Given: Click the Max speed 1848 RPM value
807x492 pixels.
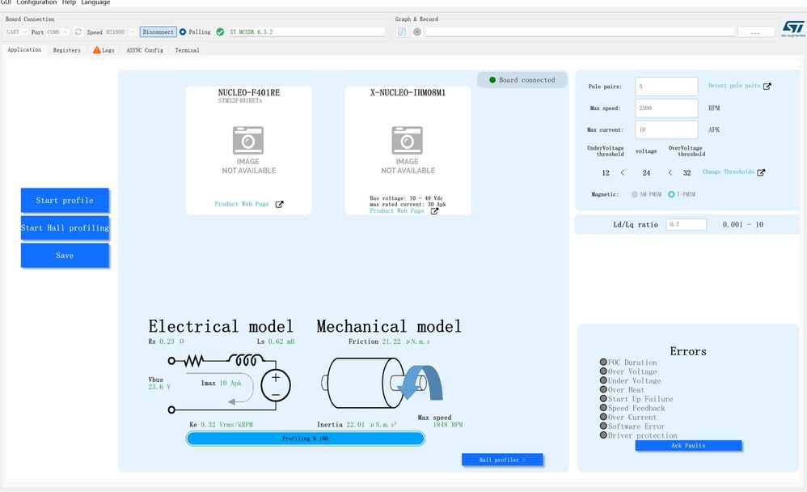Looking at the screenshot, I should click(447, 425).
